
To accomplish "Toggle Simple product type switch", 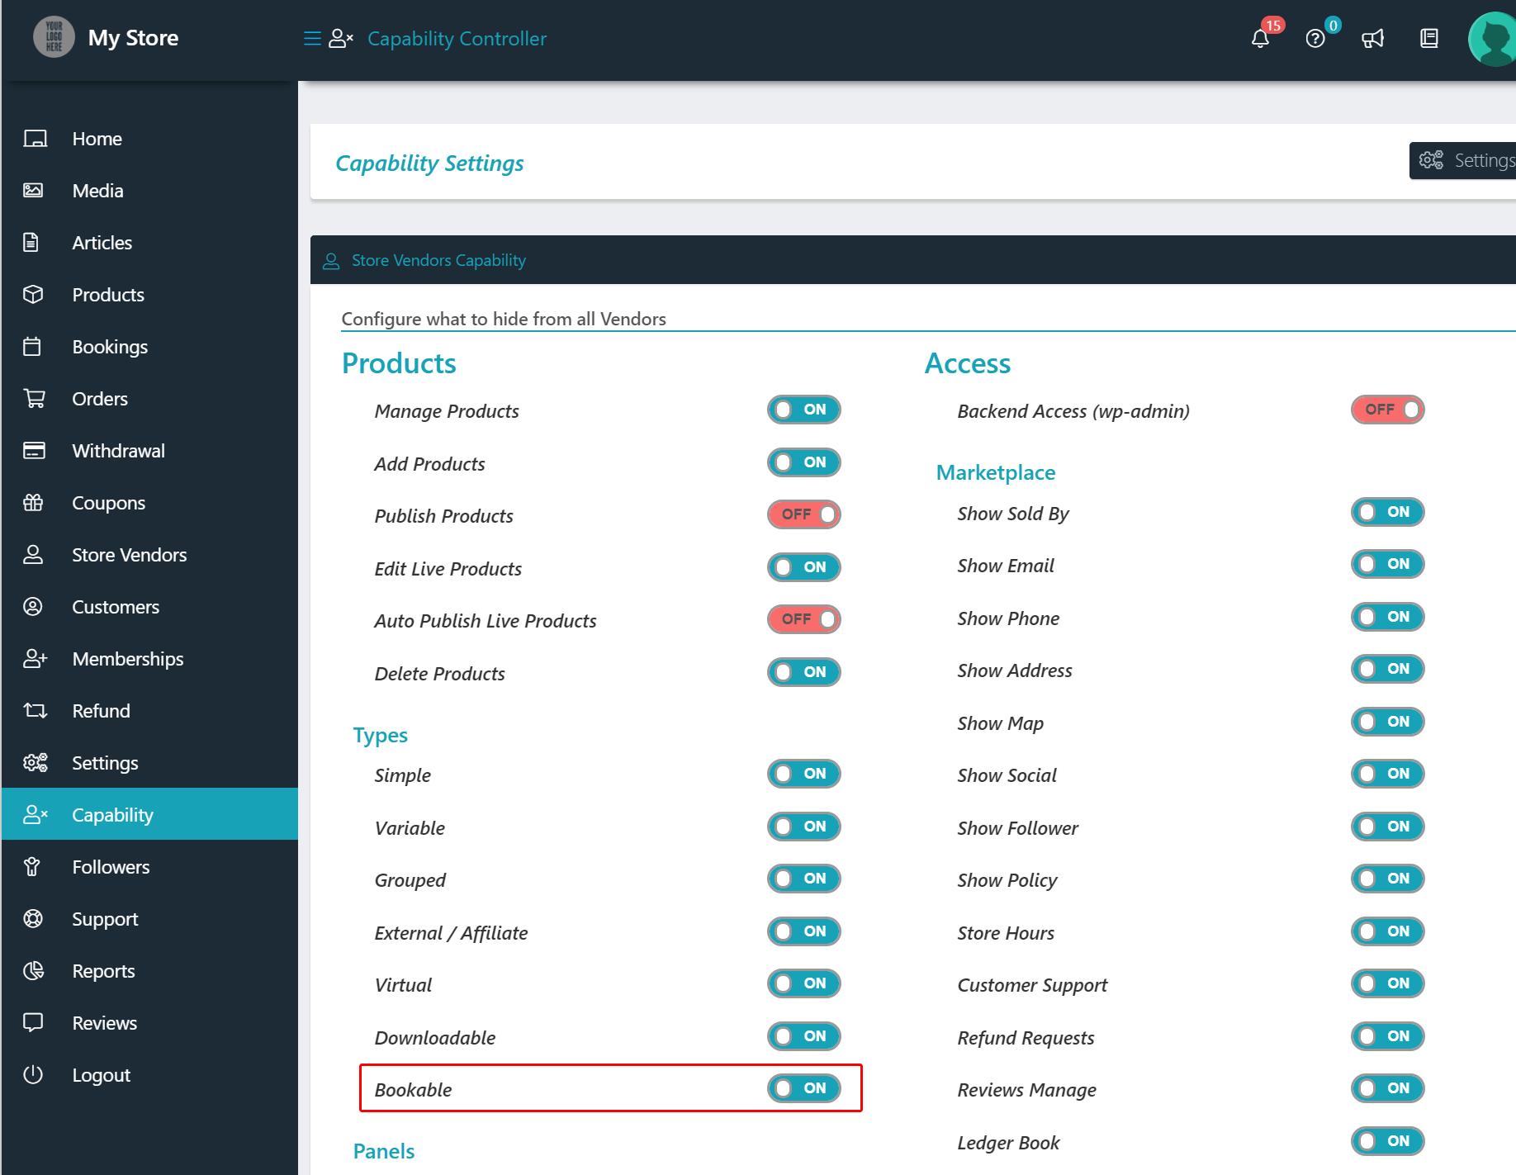I will (803, 774).
